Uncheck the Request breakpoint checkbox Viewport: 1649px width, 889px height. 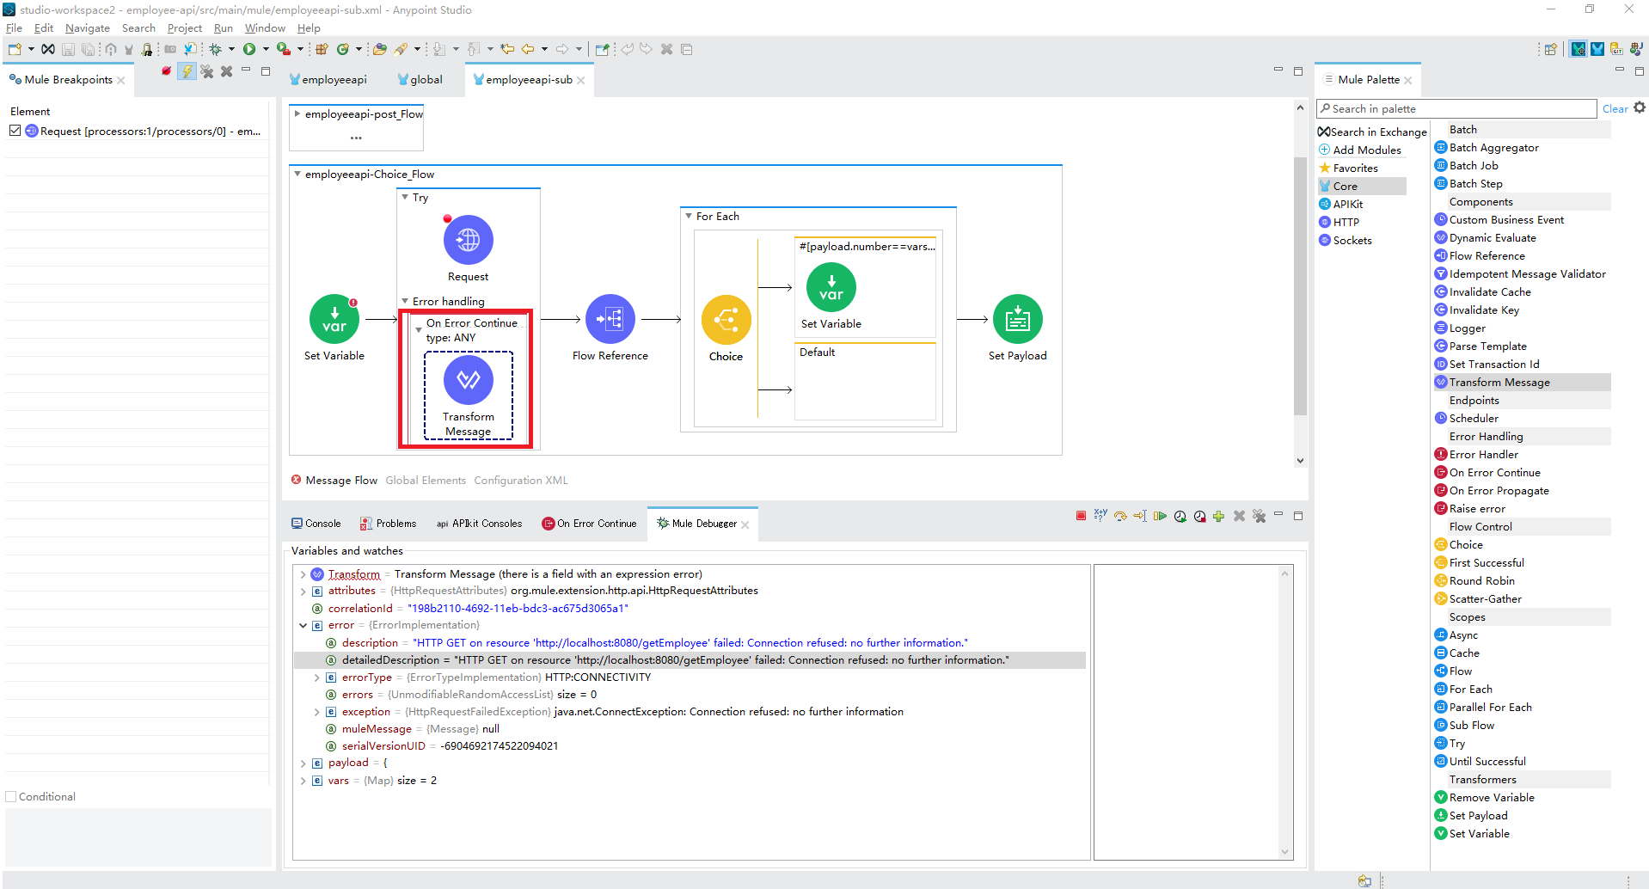15,131
